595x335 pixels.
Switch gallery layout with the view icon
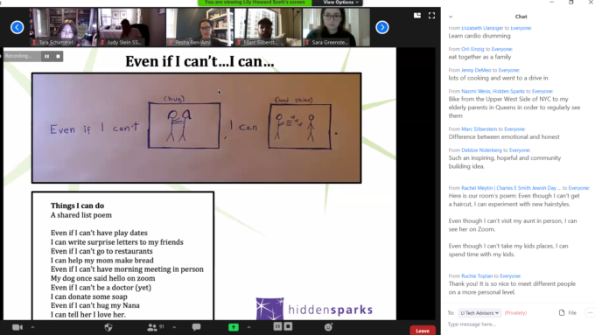click(417, 16)
